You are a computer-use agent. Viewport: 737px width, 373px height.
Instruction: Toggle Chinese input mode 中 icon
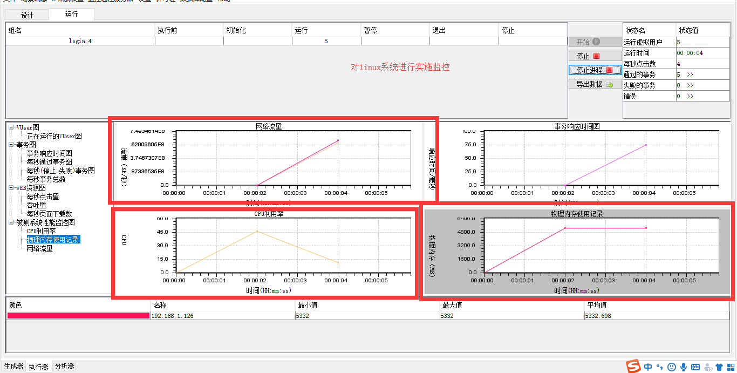(648, 367)
